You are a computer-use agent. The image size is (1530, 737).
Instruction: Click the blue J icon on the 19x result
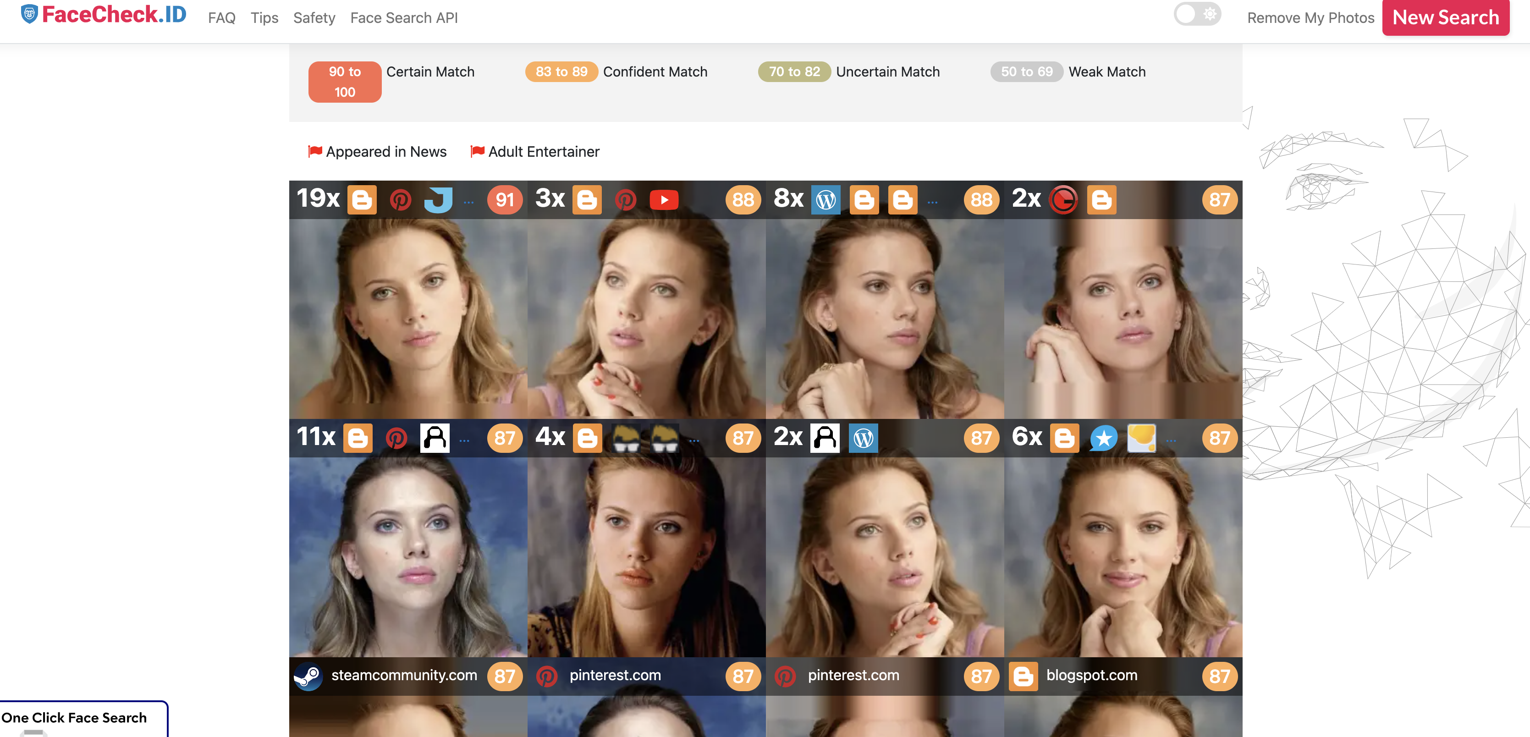tap(438, 200)
